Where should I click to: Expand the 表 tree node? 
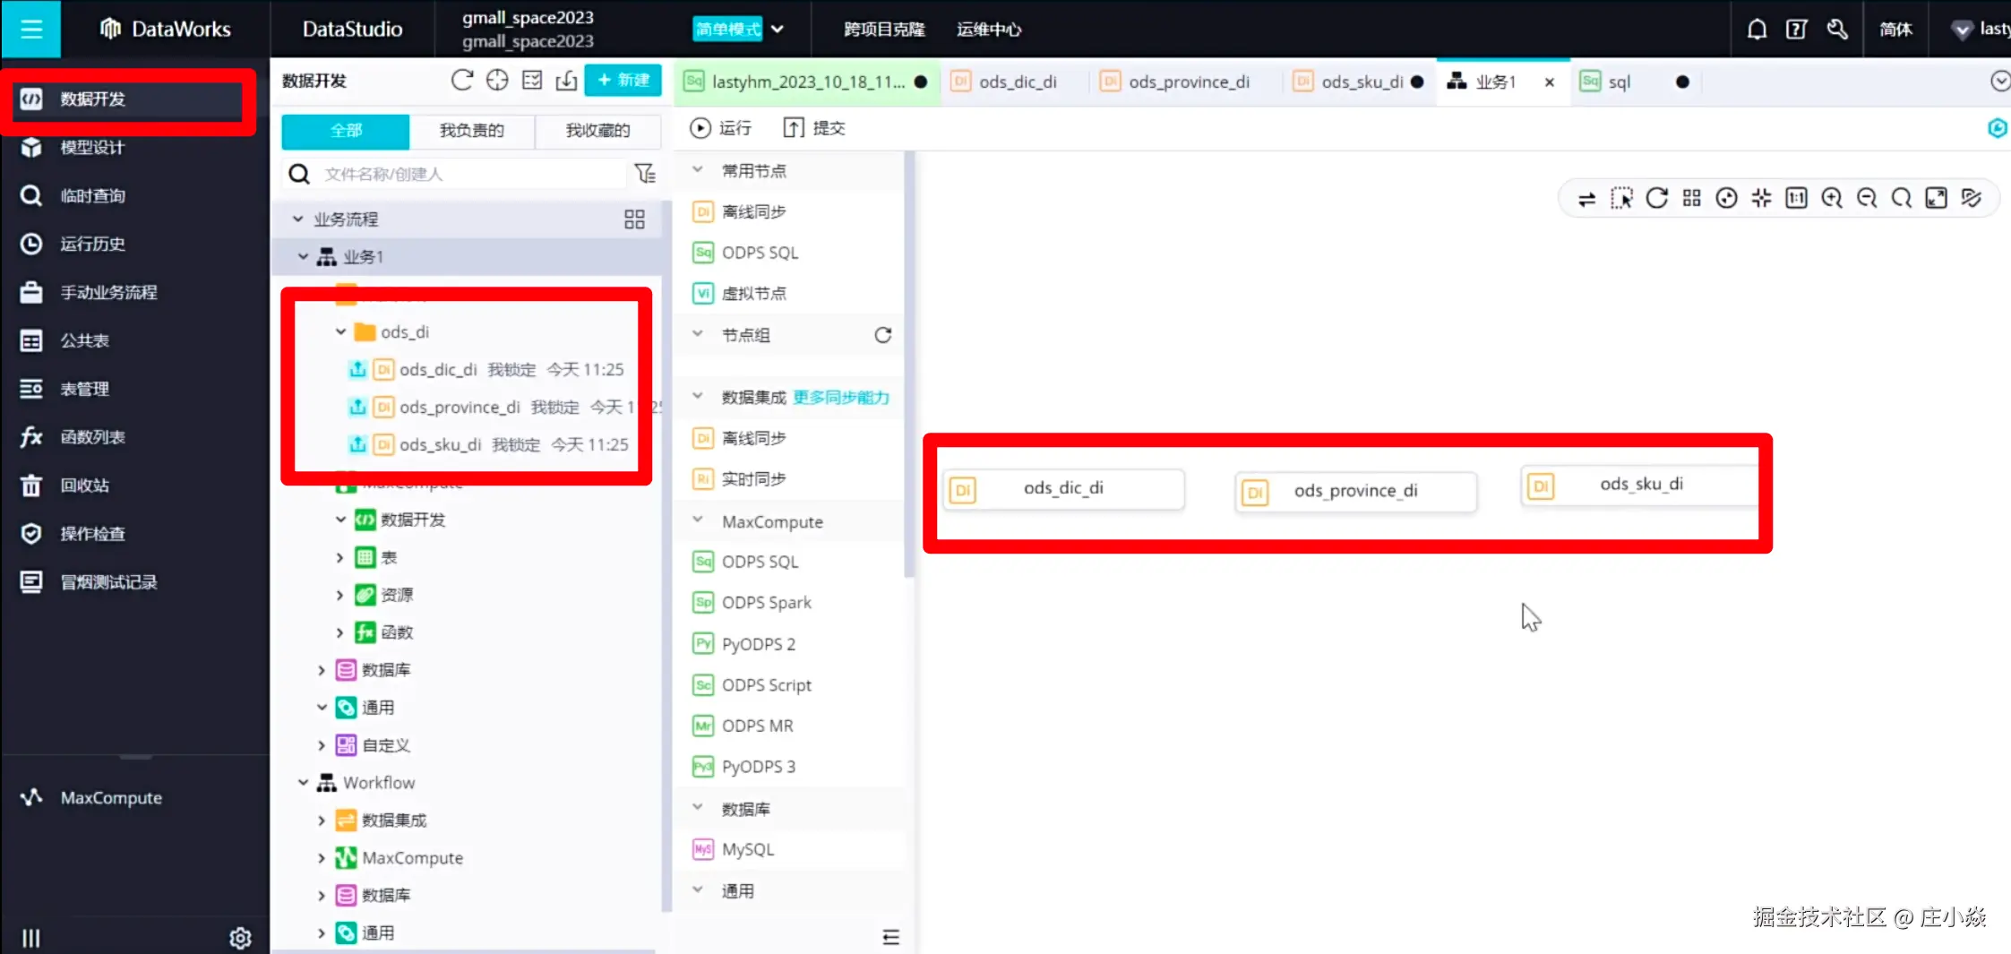click(x=339, y=557)
